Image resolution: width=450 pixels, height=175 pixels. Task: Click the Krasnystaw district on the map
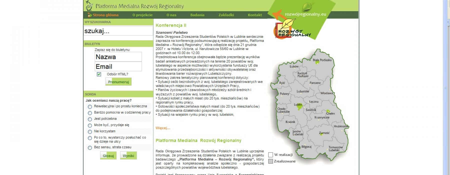pyautogui.click(x=322, y=117)
